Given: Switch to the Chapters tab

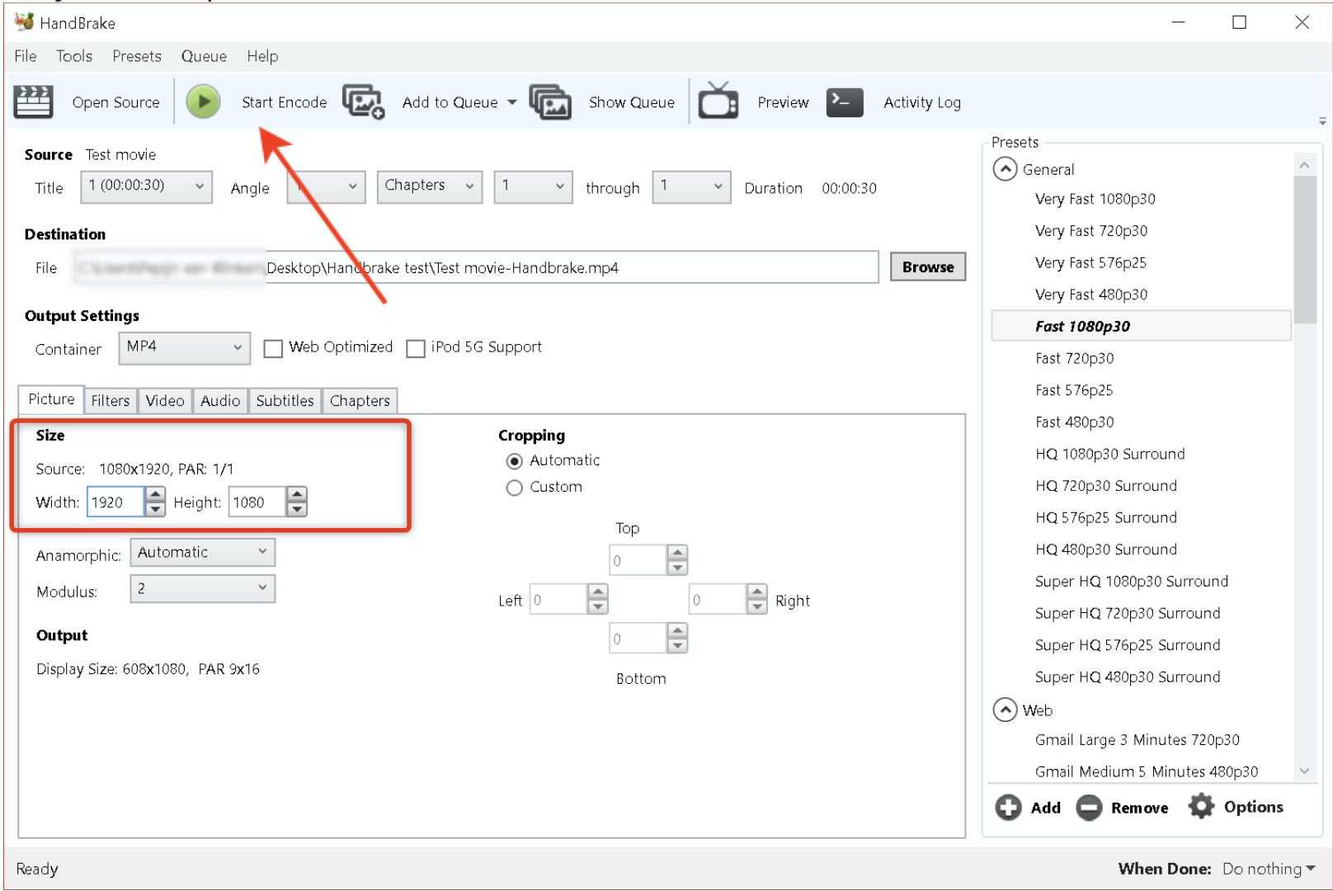Looking at the screenshot, I should pyautogui.click(x=360, y=400).
